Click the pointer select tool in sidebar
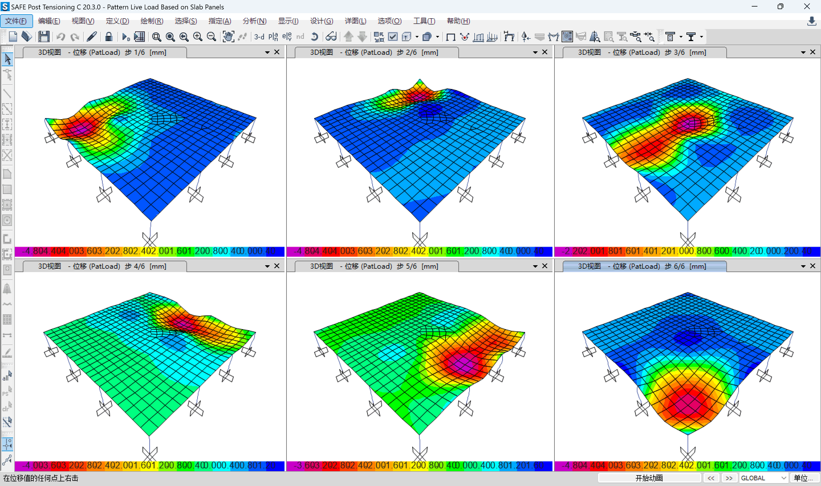The image size is (821, 486). tap(7, 59)
